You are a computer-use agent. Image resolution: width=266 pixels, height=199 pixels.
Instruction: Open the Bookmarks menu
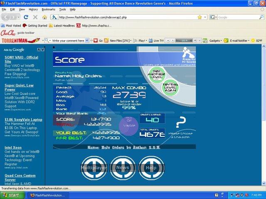click(x=48, y=10)
